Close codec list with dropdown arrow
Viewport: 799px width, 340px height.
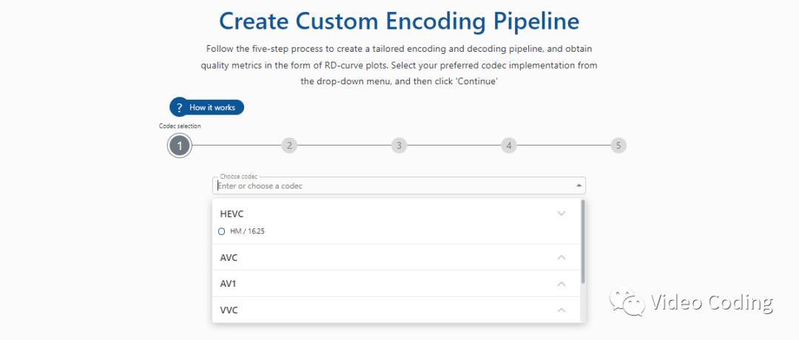tap(579, 186)
